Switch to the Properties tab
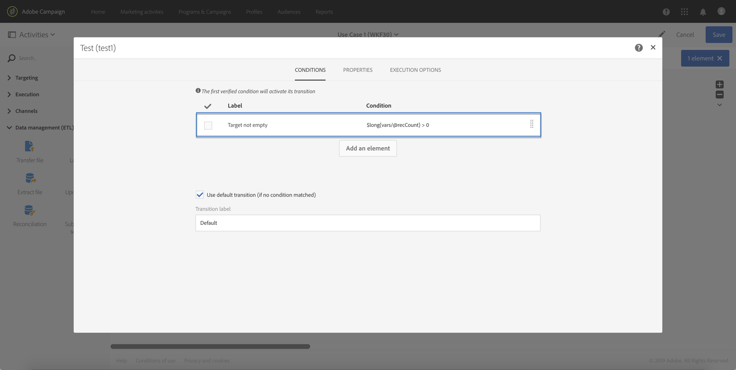This screenshot has width=736, height=370. pyautogui.click(x=357, y=70)
